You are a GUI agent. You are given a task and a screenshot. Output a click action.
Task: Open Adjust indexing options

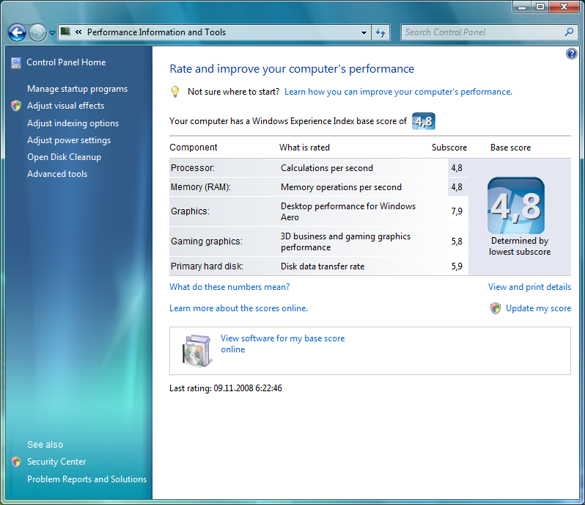click(73, 123)
